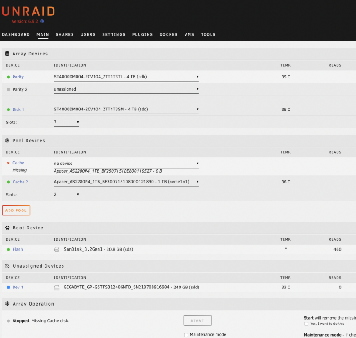The image size is (356, 338).
Task: Open the Docker tab
Action: point(168,35)
